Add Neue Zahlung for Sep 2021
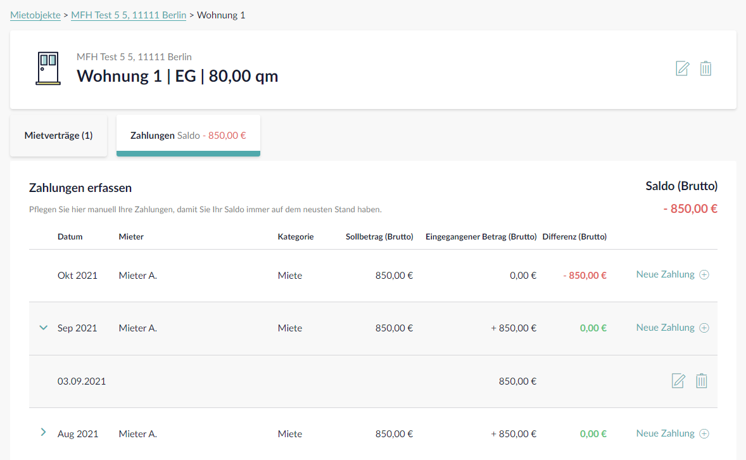 pyautogui.click(x=665, y=328)
